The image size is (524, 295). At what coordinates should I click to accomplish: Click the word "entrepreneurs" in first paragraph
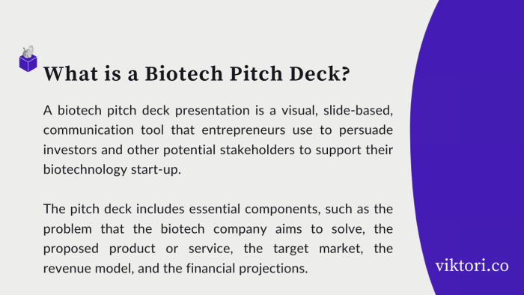coord(243,130)
